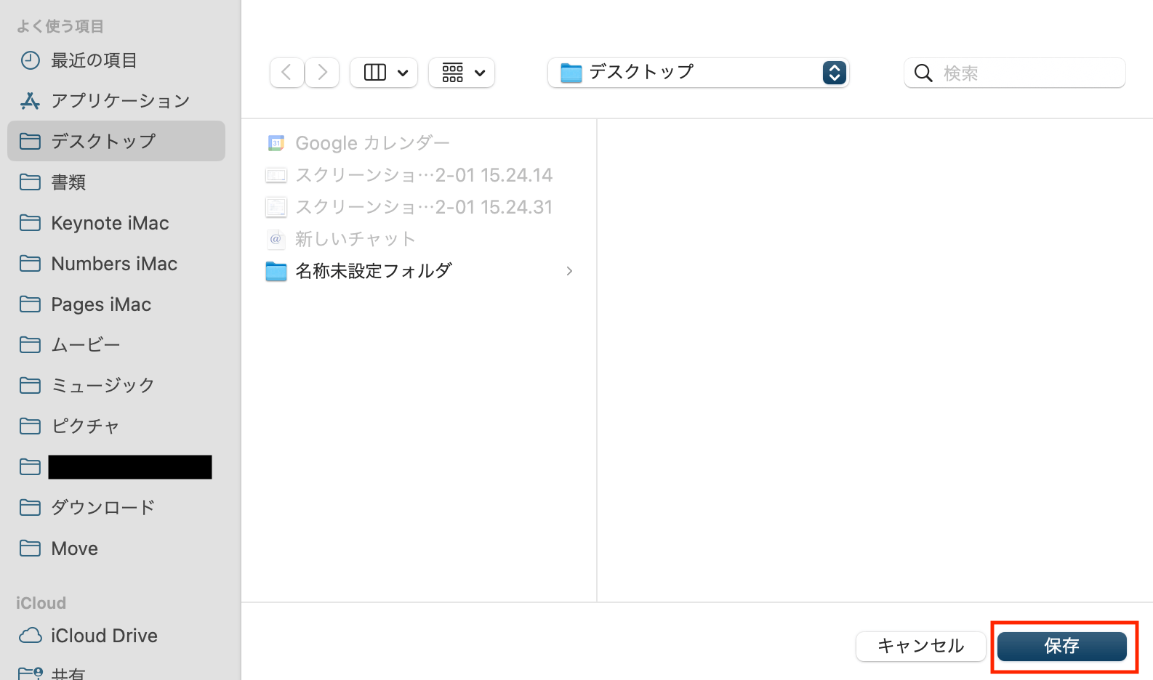Click the 保存 button
1153x680 pixels.
(1062, 646)
